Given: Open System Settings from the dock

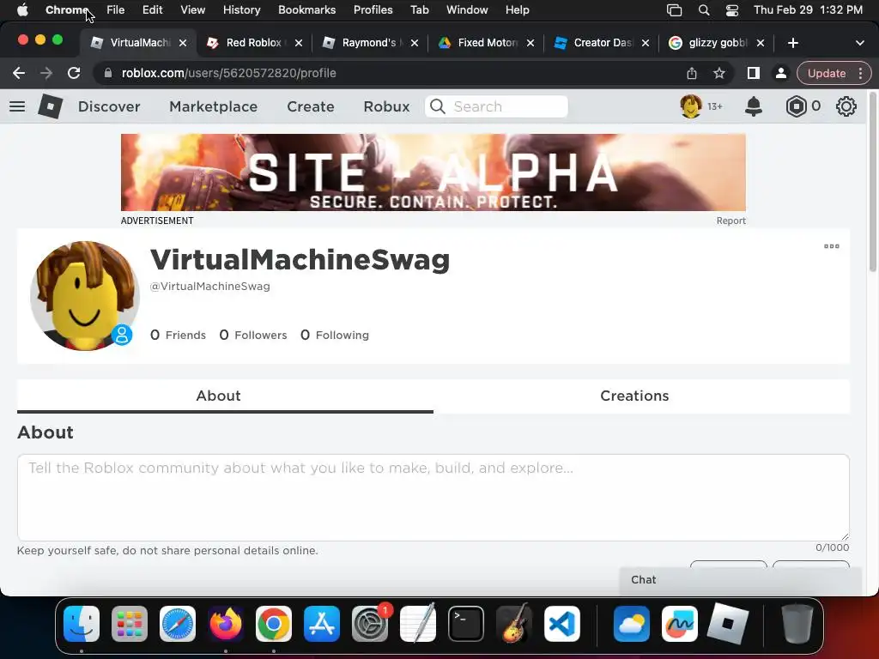Looking at the screenshot, I should point(370,624).
